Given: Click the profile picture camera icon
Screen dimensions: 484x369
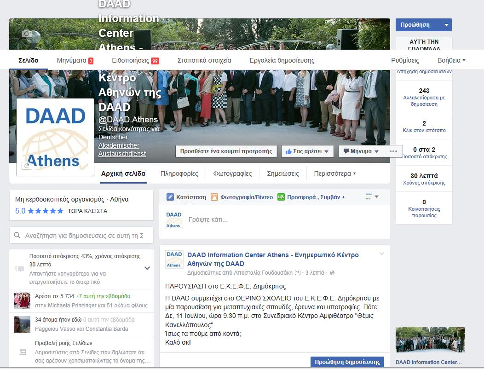Looking at the screenshot, I should 27,166.
